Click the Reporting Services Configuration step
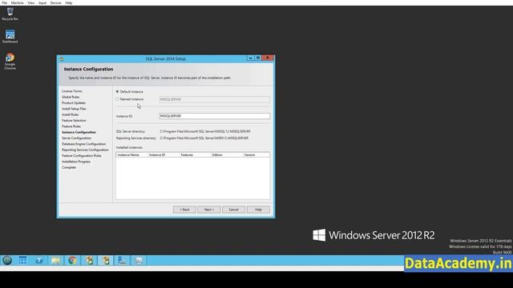The width and height of the screenshot is (513, 288). (85, 150)
